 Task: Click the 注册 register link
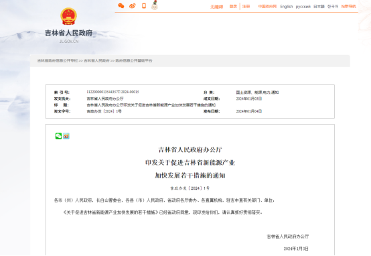(x=246, y=7)
